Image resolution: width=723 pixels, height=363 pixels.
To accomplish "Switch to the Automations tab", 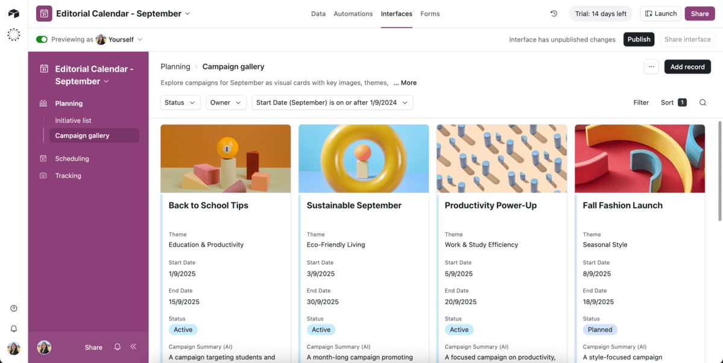I will pyautogui.click(x=353, y=14).
